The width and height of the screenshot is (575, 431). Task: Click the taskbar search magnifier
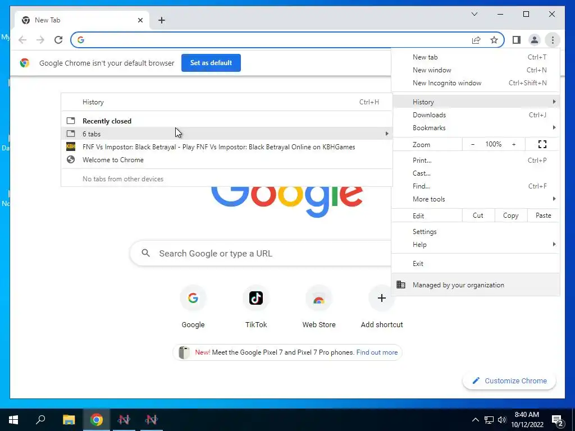coord(40,420)
